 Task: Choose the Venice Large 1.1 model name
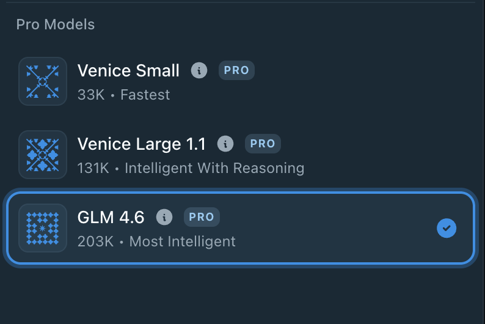[x=142, y=144]
